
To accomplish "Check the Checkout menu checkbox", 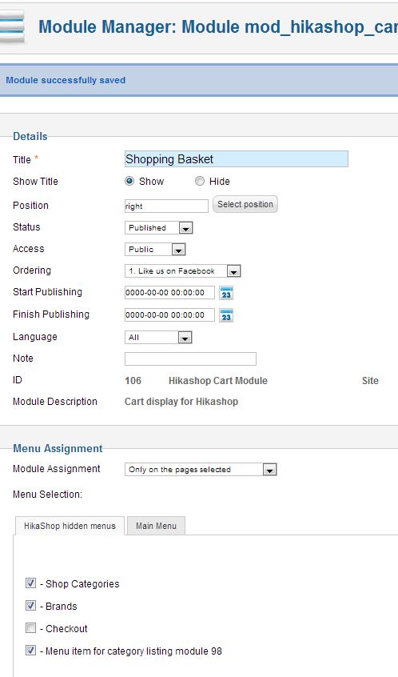I will tap(30, 628).
